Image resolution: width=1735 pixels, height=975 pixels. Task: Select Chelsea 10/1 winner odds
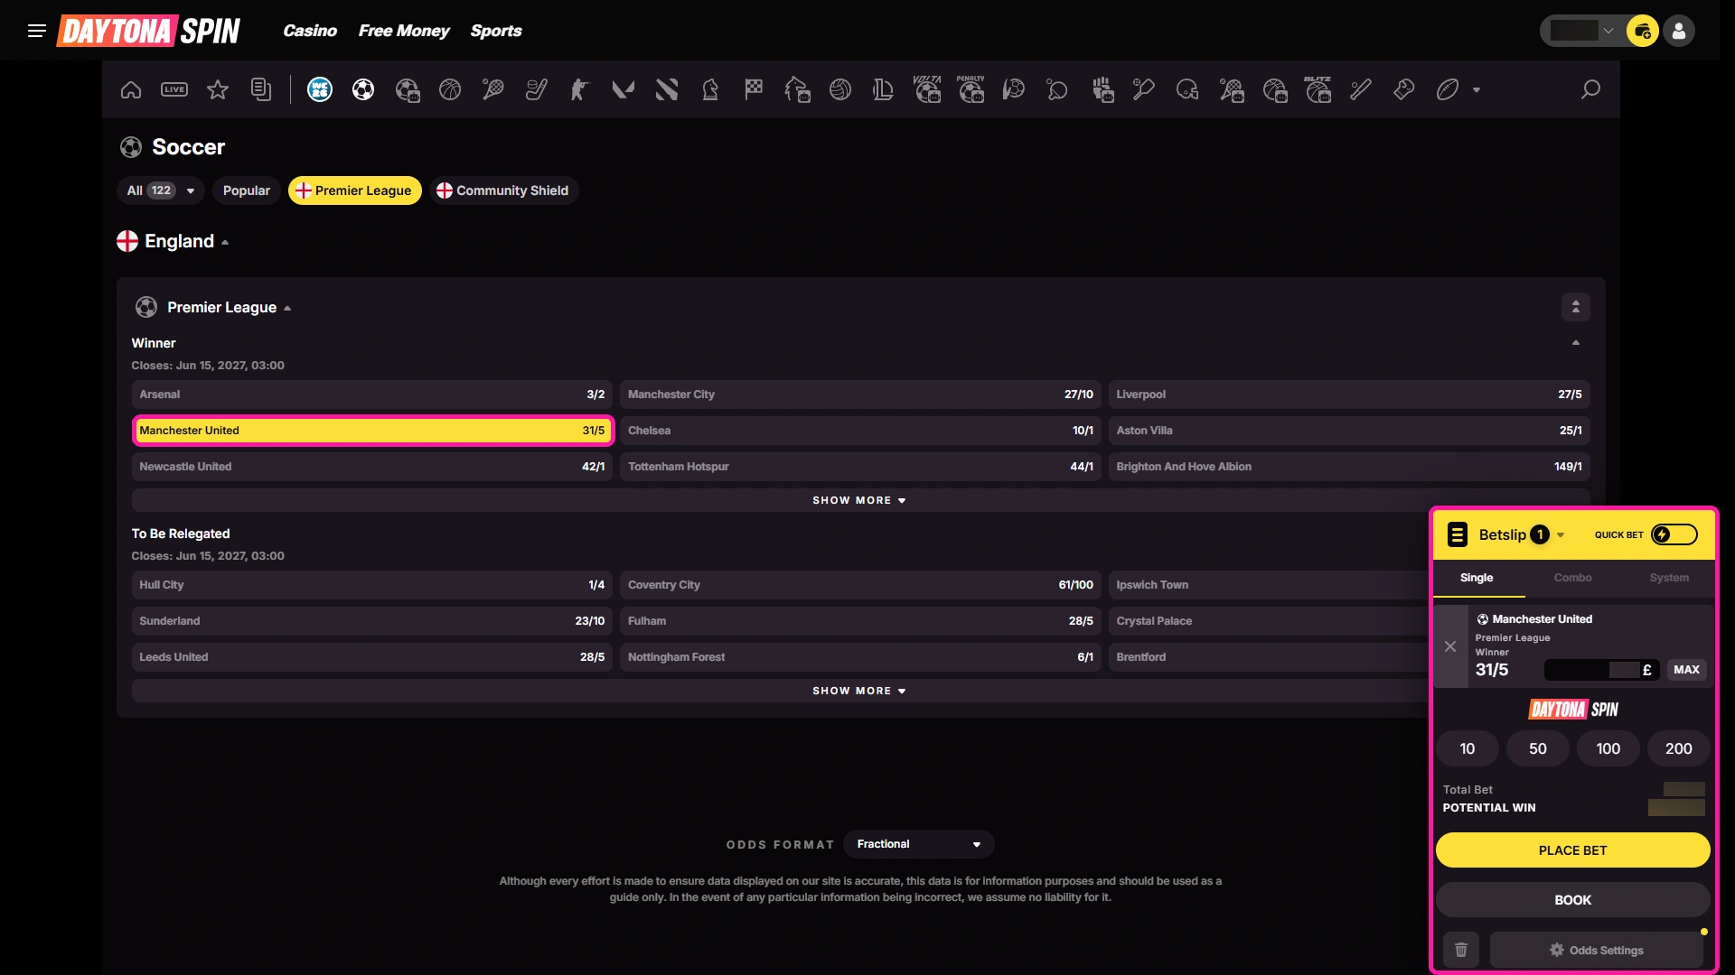pos(860,431)
